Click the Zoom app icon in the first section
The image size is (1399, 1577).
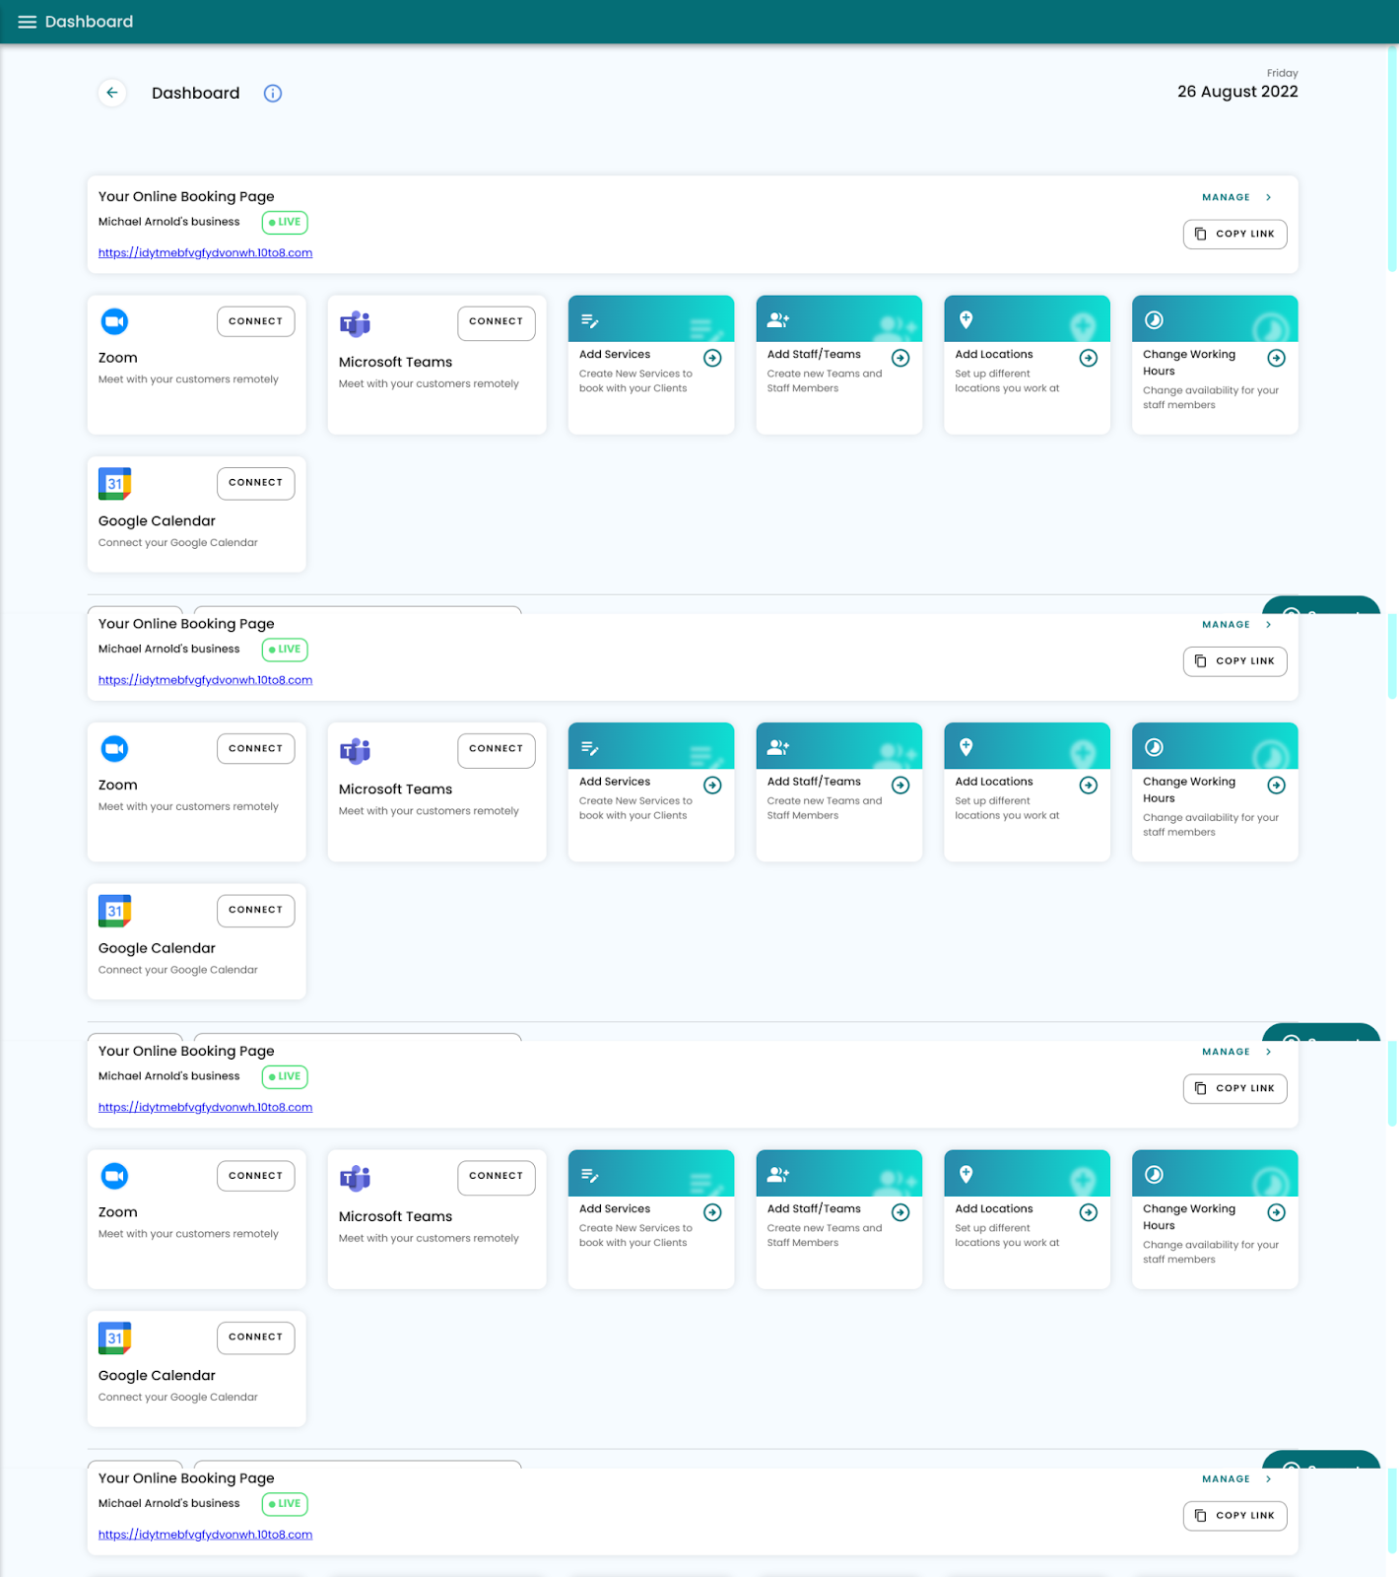pyautogui.click(x=115, y=321)
